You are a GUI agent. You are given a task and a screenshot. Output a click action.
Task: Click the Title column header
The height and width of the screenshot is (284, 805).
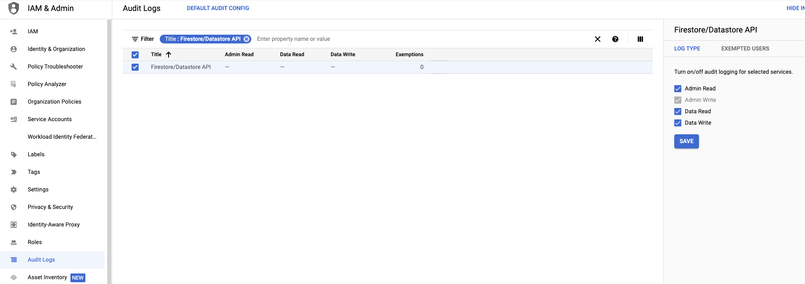coord(156,54)
